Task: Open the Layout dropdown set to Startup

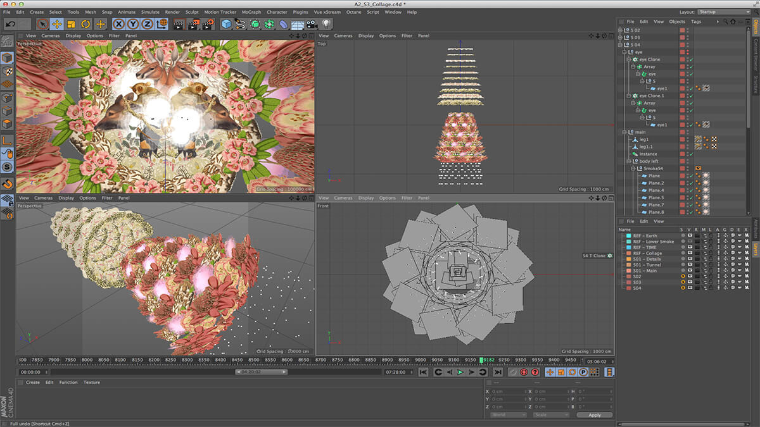Action: tap(724, 12)
